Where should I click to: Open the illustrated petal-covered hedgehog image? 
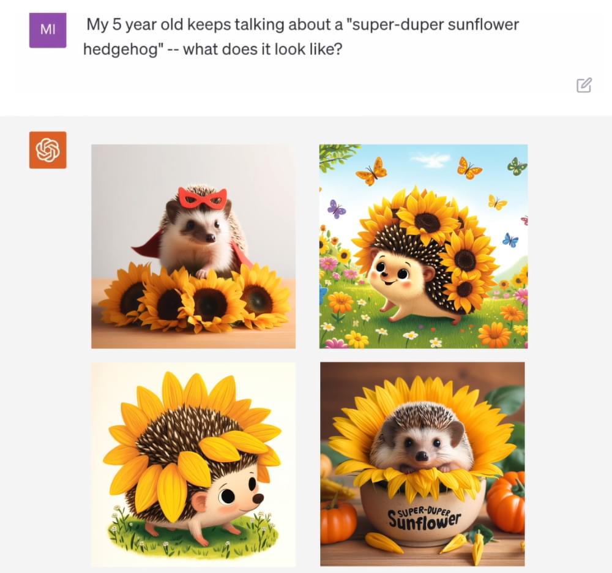coord(193,464)
